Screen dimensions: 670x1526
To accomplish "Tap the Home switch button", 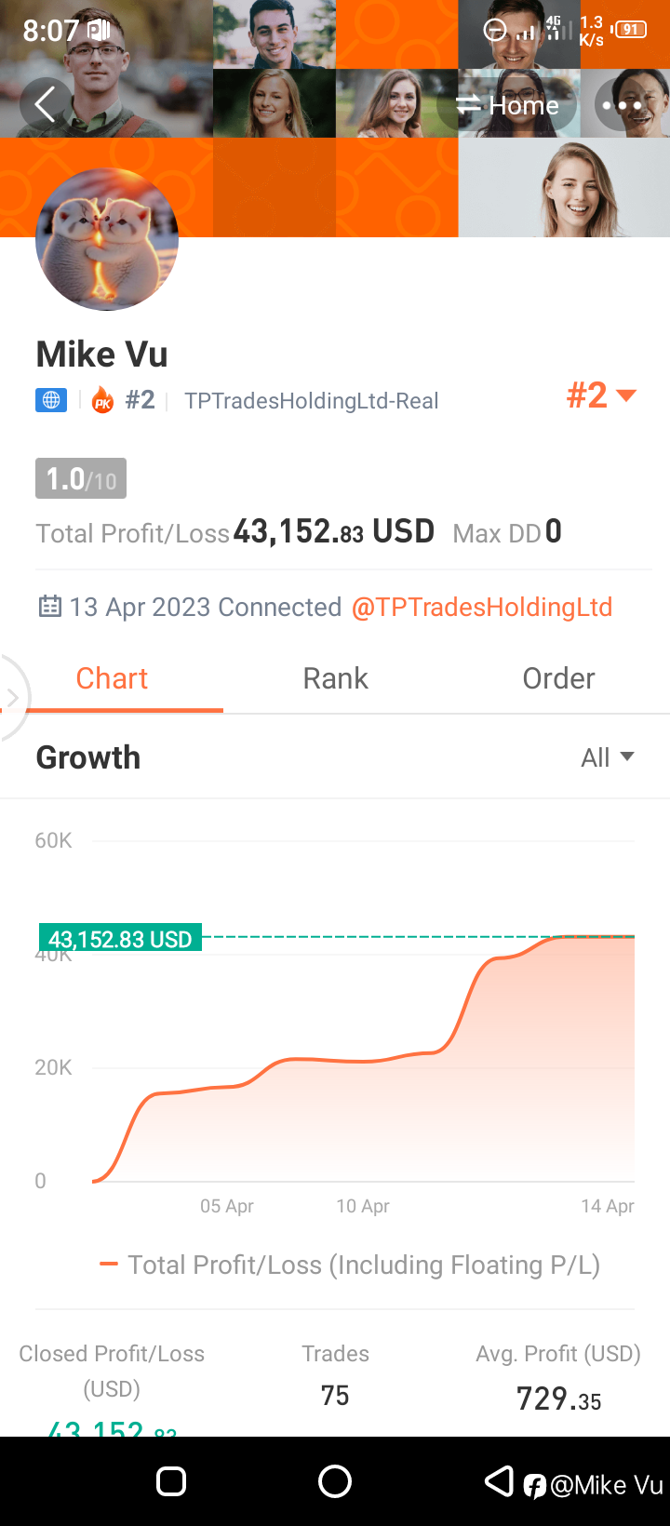I will tap(508, 105).
